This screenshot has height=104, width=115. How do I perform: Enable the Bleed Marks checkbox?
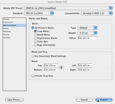(35, 35)
